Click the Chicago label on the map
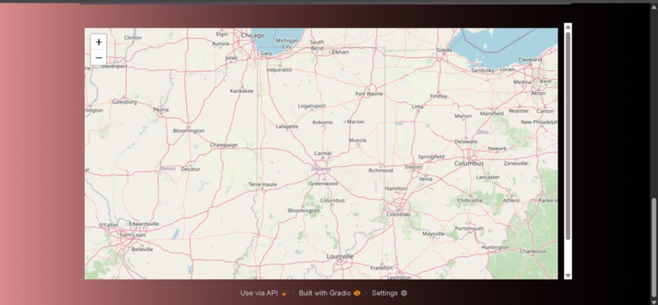 252,35
